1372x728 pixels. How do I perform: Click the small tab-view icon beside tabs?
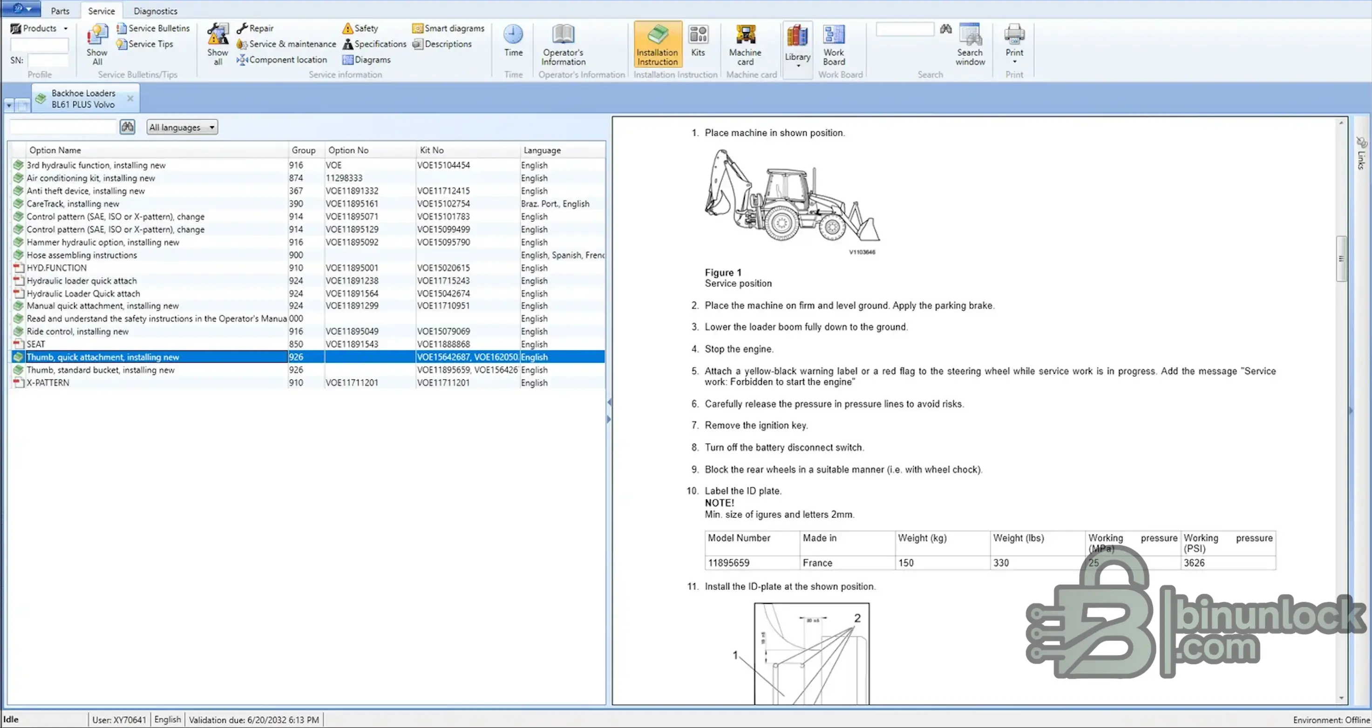coord(22,105)
